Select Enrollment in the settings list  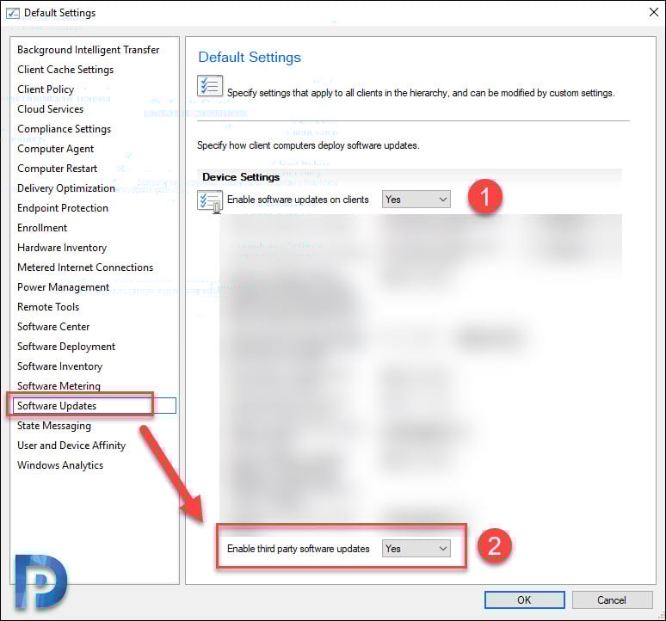point(42,228)
